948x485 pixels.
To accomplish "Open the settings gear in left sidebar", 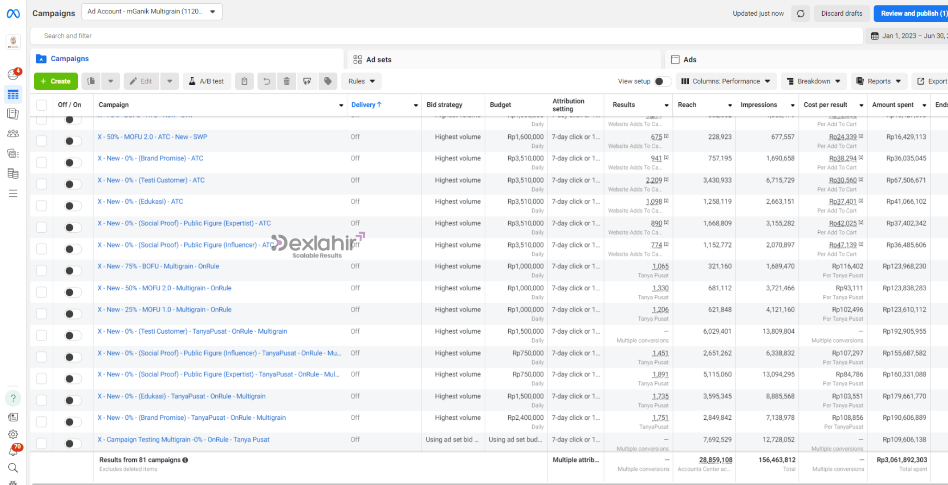I will tap(13, 434).
